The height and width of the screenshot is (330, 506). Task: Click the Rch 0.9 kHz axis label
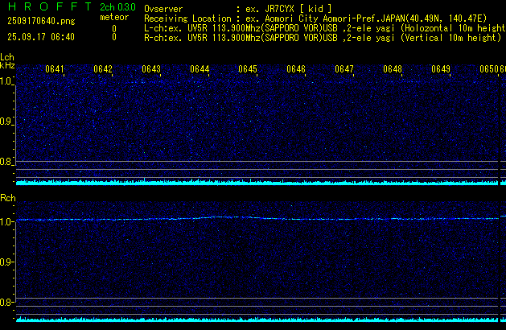(x=6, y=262)
